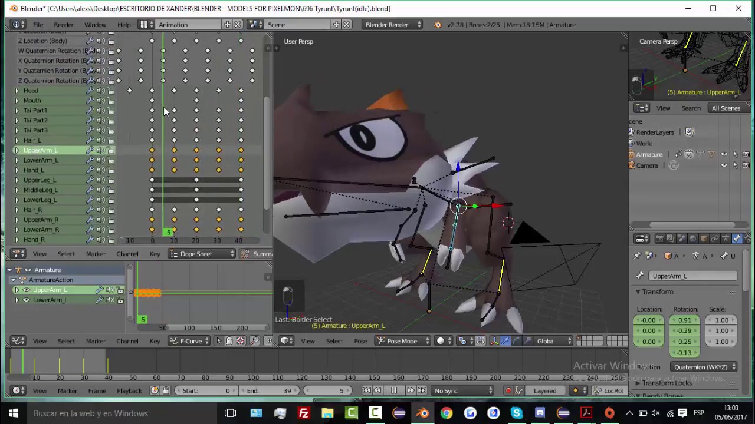Hide the UpperArm_L curves in the graph editor
Viewport: 755px width, 424px height.
(26, 290)
